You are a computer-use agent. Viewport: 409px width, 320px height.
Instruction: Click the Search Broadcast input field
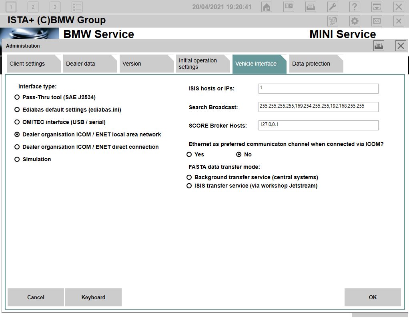point(318,107)
